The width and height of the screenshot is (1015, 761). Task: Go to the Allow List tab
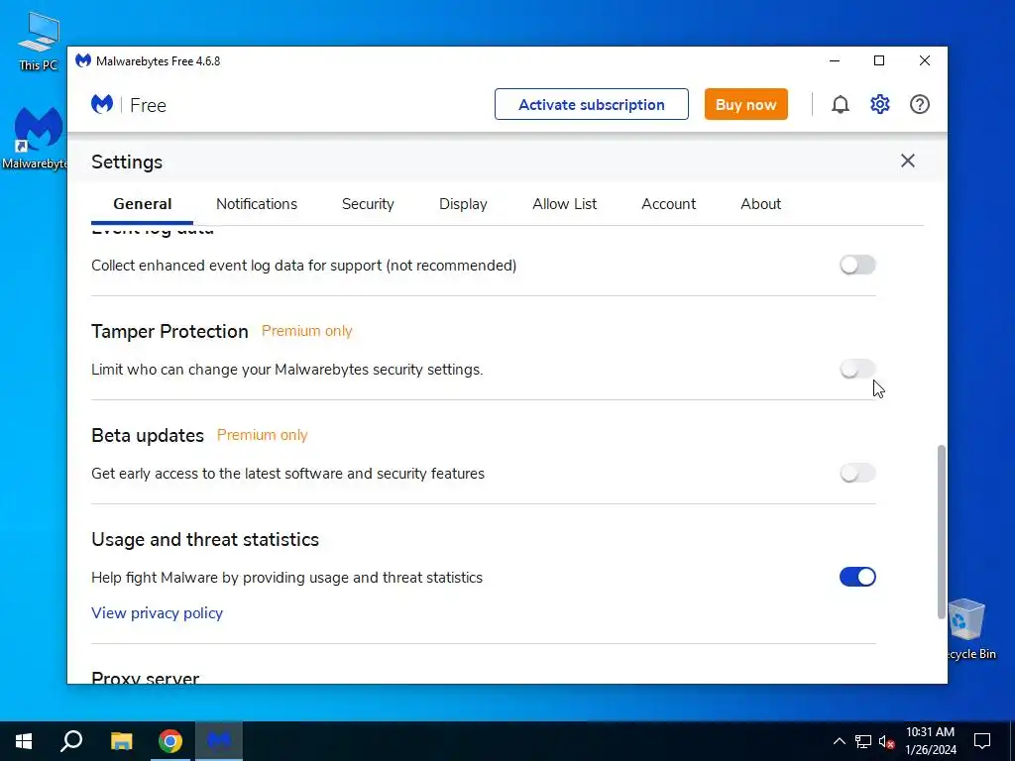pyautogui.click(x=564, y=204)
